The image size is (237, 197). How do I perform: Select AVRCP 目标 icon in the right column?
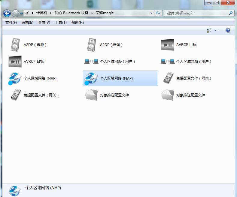pos(167,45)
